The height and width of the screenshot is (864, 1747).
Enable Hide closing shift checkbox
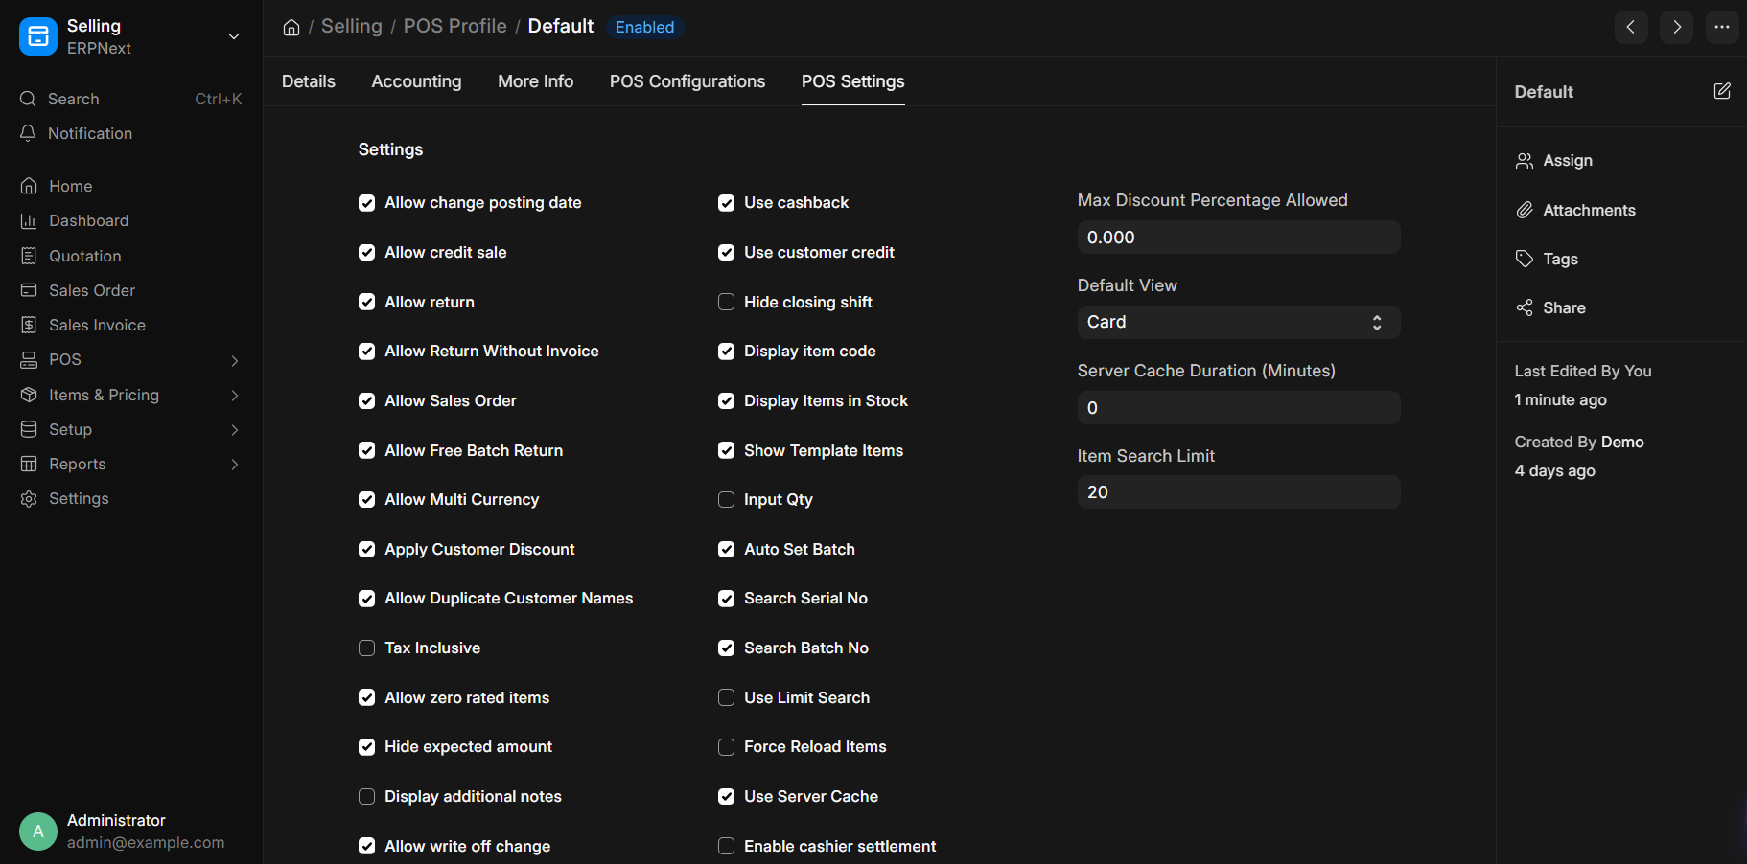(726, 302)
